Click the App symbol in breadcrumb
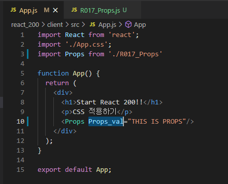The image size is (228, 184). pos(140,25)
